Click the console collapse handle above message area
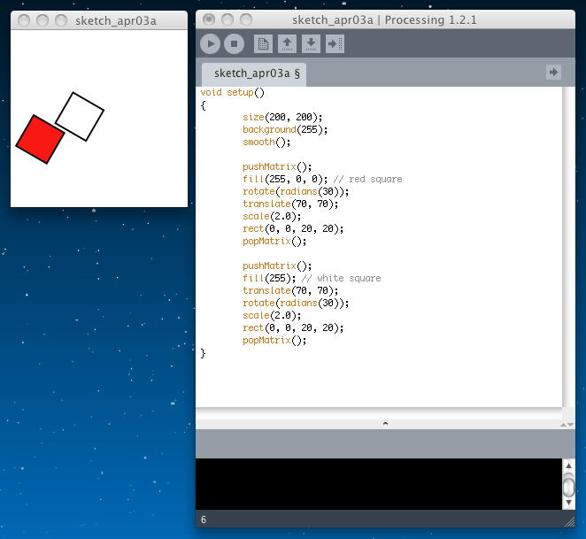The image size is (586, 539). (385, 423)
